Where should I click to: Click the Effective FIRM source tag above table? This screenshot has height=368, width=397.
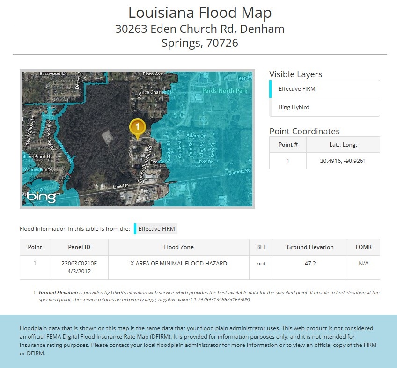(x=156, y=229)
